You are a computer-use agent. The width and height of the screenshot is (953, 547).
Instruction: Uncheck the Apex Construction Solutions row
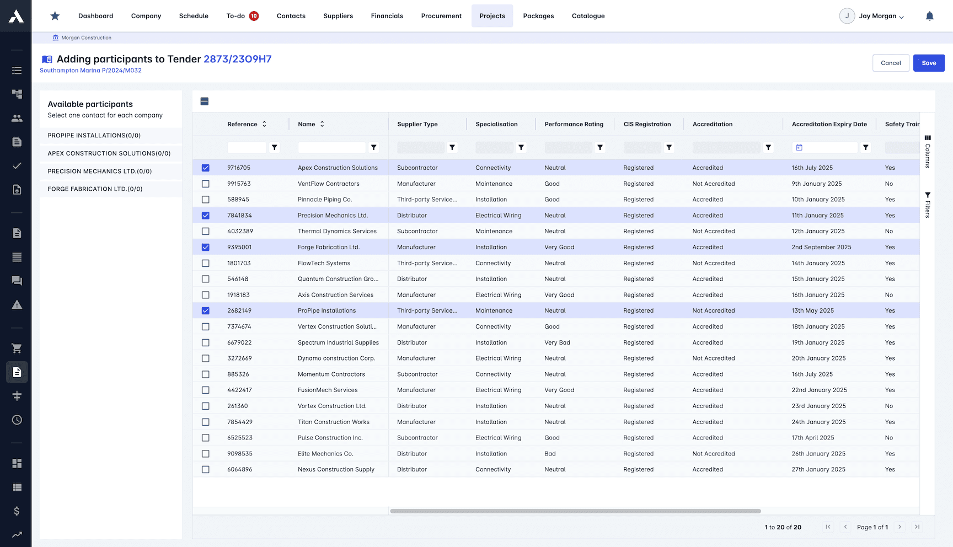click(206, 168)
